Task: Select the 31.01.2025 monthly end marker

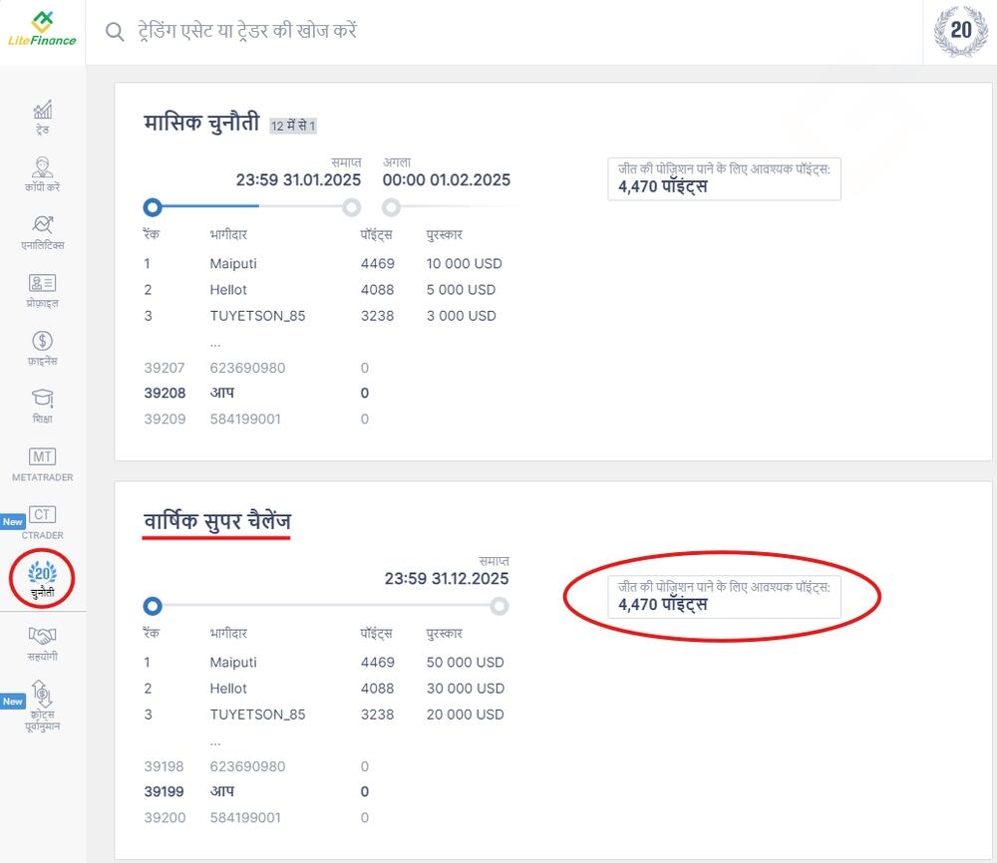Action: click(352, 207)
